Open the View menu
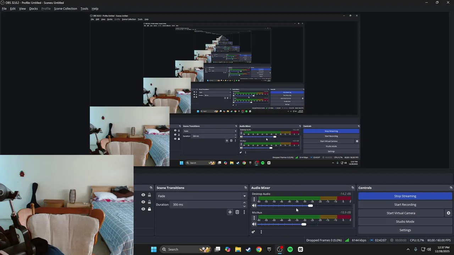The image size is (454, 255). [22, 8]
